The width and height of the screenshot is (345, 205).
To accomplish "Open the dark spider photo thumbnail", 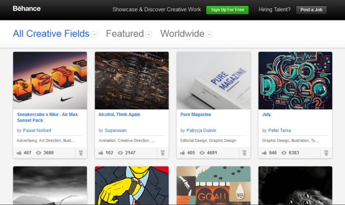I will [x=295, y=186].
